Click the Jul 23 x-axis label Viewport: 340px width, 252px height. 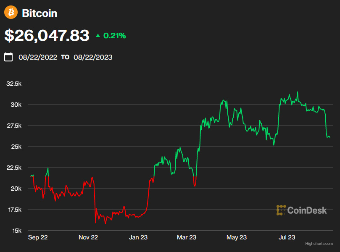click(287, 238)
